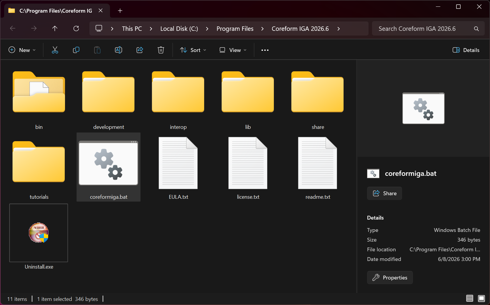Click the '346 bytes' size value in Details
Viewport: 490px width, 305px height.
[x=469, y=240]
